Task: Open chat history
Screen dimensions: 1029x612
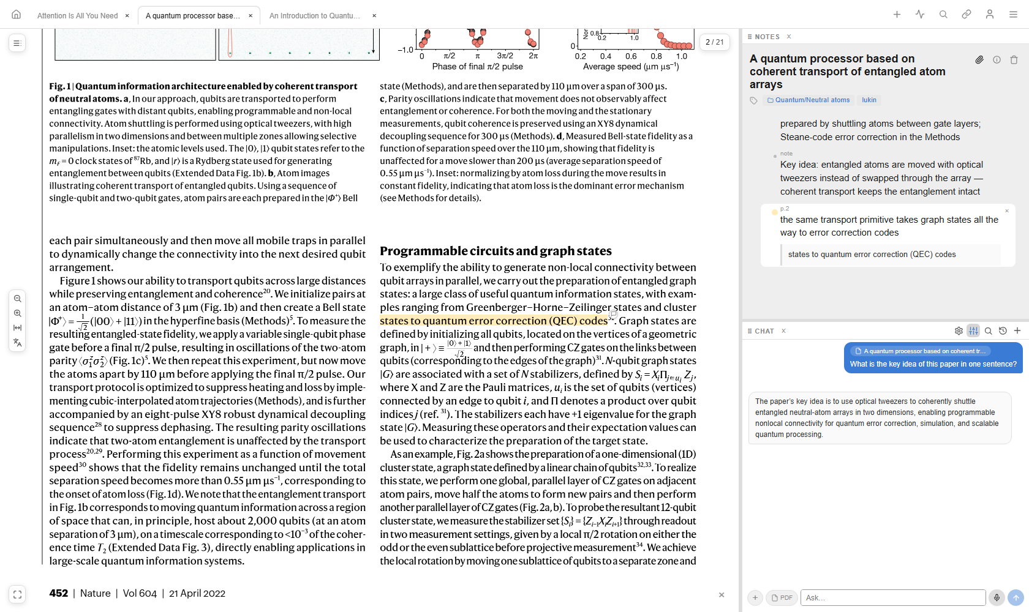Action: point(1003,331)
